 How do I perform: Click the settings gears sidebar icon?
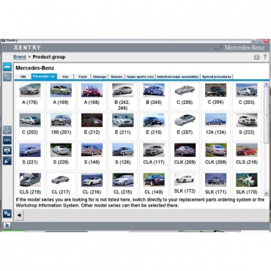pos(7,214)
